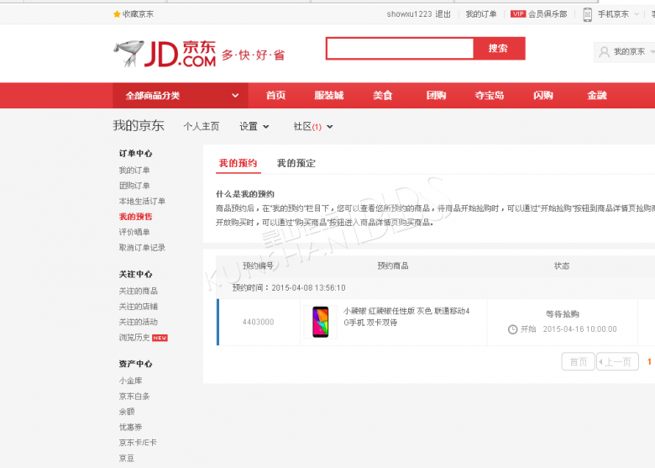Click the 会员俱乐部 link

[x=548, y=14]
